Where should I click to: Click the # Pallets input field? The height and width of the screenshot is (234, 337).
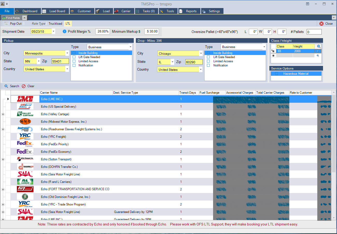[x=314, y=32]
